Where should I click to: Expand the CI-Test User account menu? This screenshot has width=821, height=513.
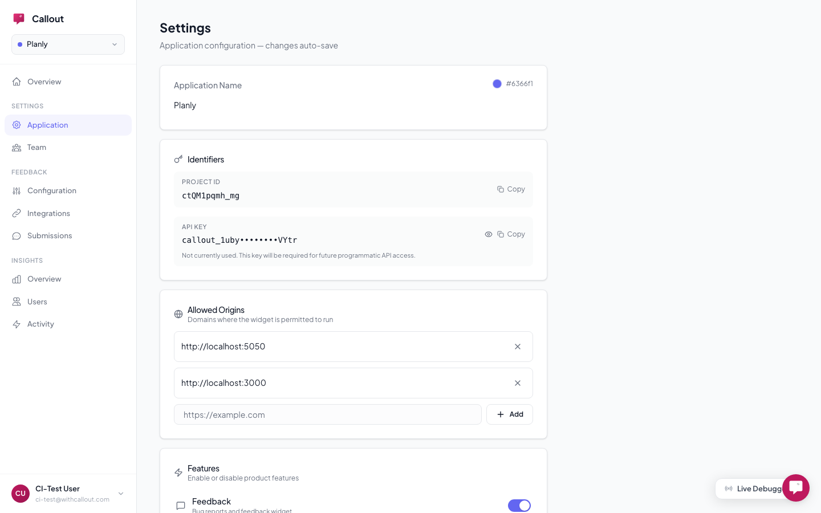coord(120,494)
